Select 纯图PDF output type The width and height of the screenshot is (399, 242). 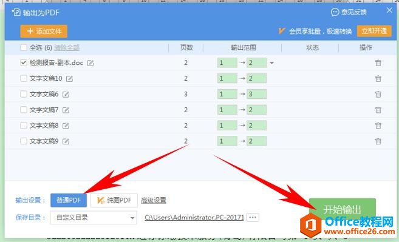pos(114,200)
